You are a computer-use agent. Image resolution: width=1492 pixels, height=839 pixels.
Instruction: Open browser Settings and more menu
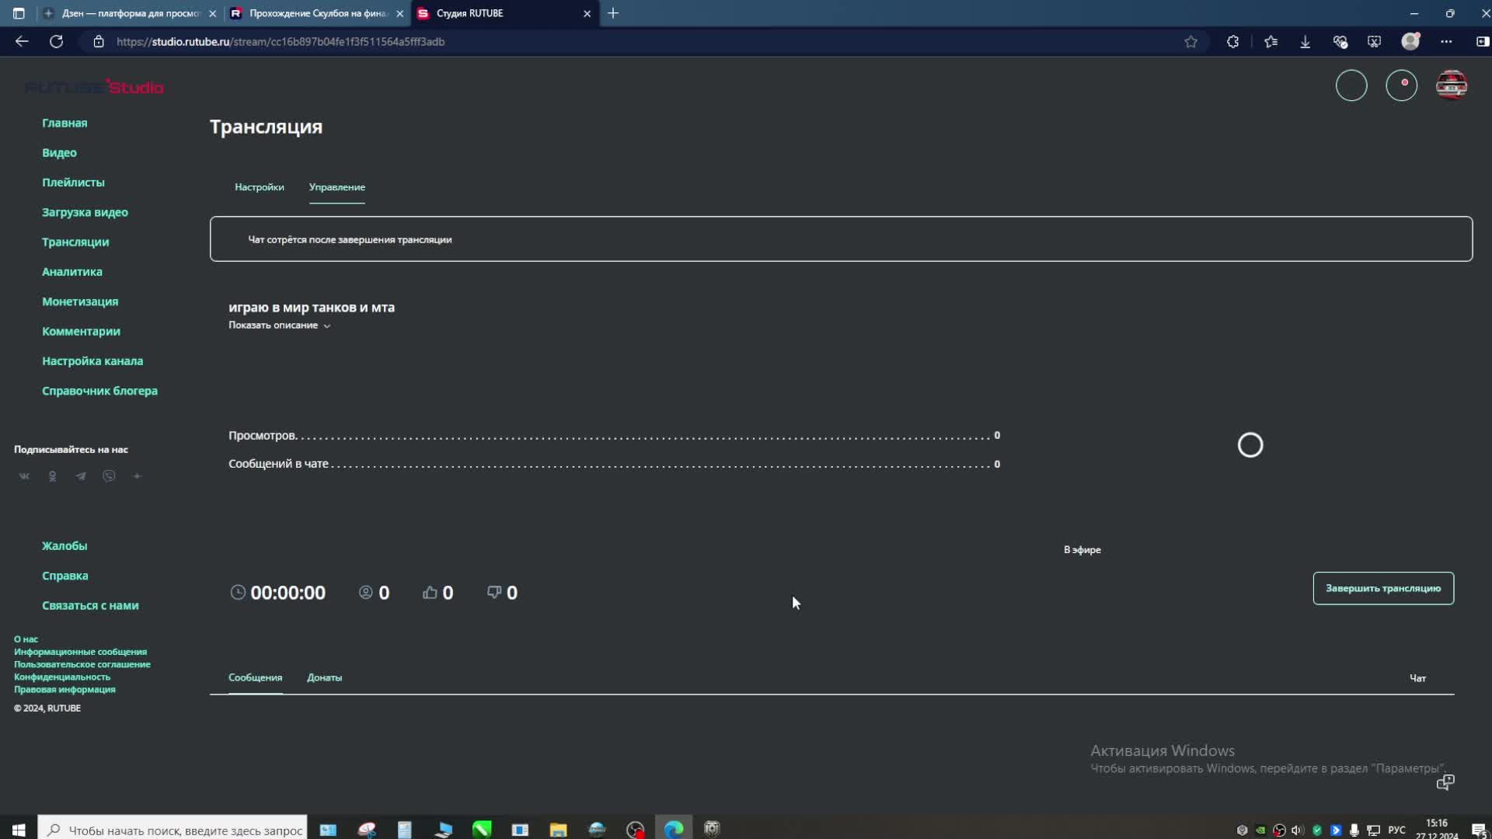coord(1445,42)
